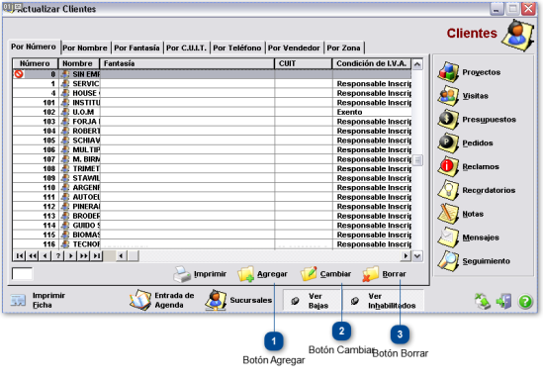Viewport: 543px width, 379px height.
Task: Click the search input box below list
Action: (22, 274)
